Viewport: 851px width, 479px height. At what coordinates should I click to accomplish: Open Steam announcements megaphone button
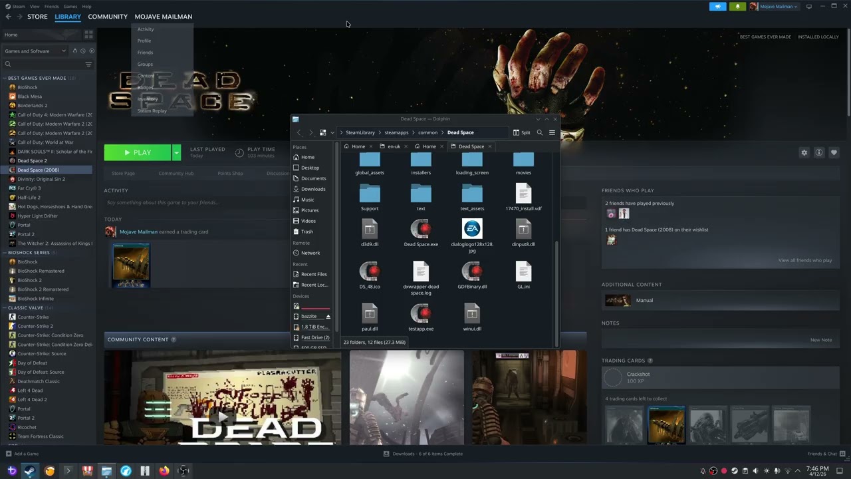tap(718, 7)
